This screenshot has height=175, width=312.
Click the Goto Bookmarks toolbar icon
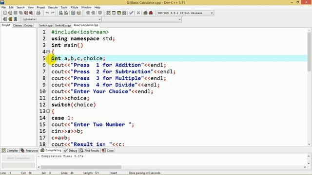(16, 19)
